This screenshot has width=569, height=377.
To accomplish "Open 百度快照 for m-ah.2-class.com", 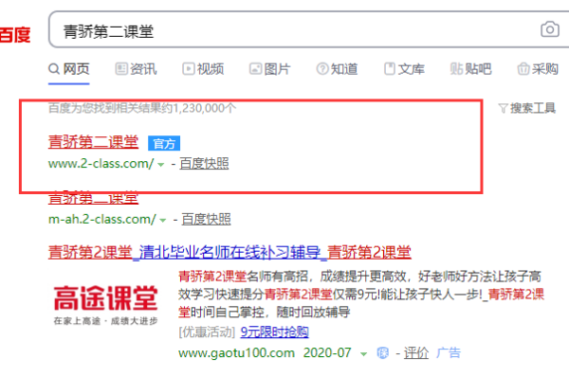I will (x=206, y=219).
